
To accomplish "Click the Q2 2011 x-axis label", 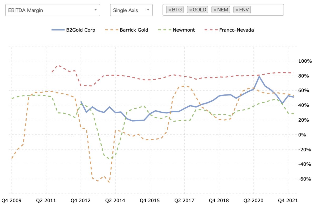I will coord(46,200).
